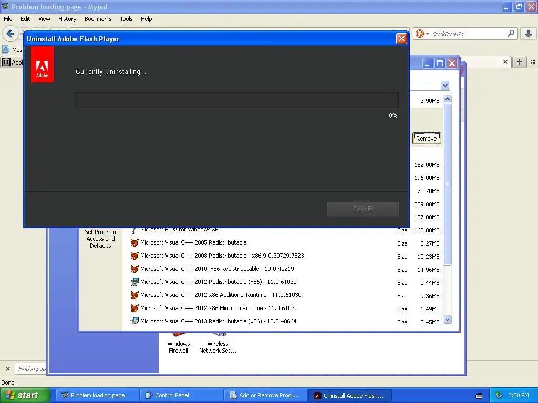538x403 pixels.
Task: Open the Downloads arrow in Mypal toolbar
Action: [x=529, y=34]
